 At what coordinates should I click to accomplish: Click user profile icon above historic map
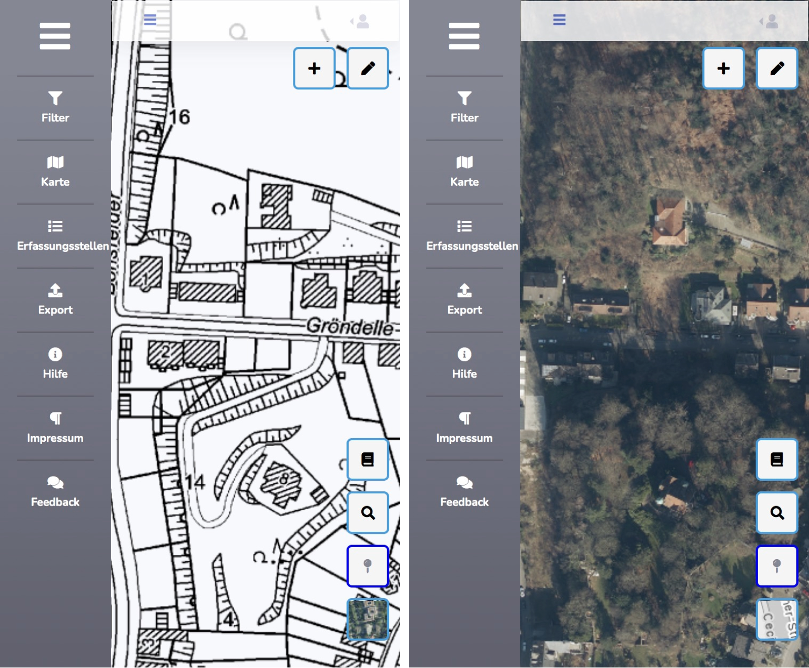360,22
